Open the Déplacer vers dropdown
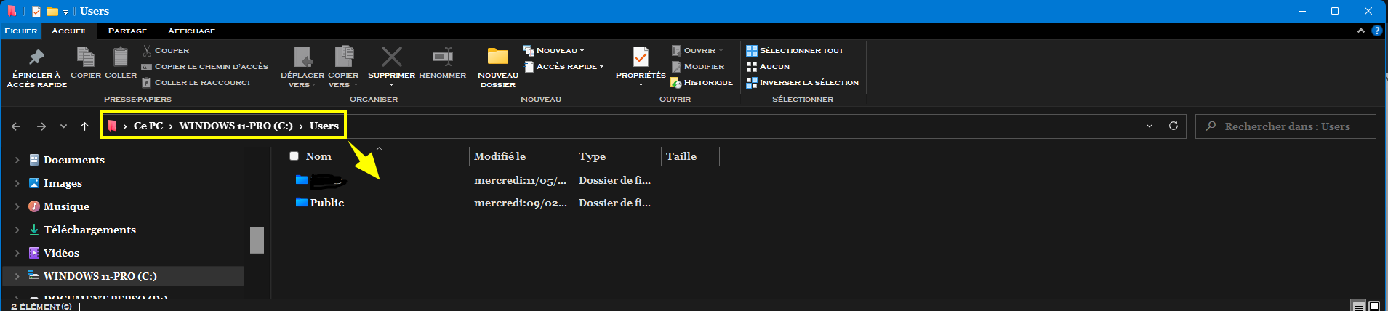This screenshot has width=1388, height=311. click(302, 68)
